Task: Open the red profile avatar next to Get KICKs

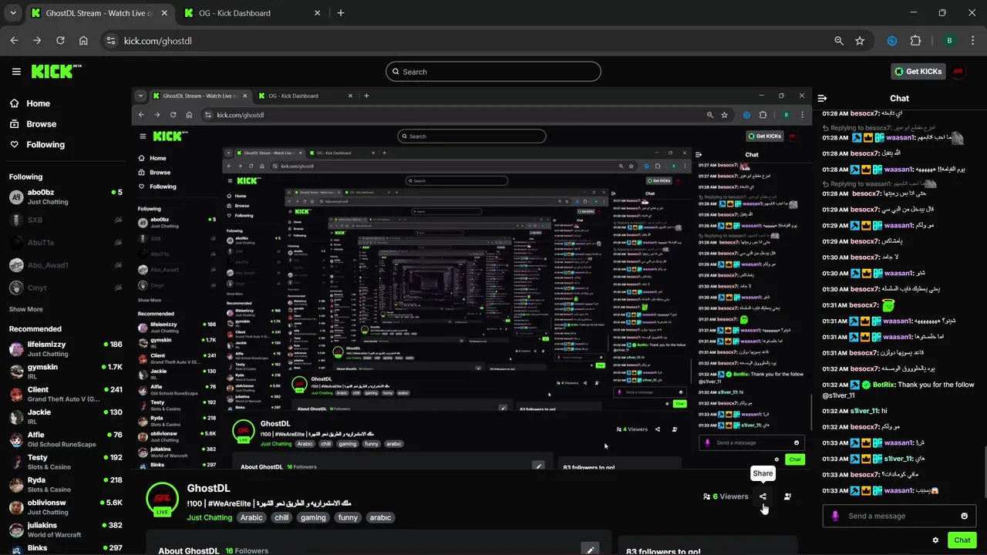Action: (x=958, y=72)
